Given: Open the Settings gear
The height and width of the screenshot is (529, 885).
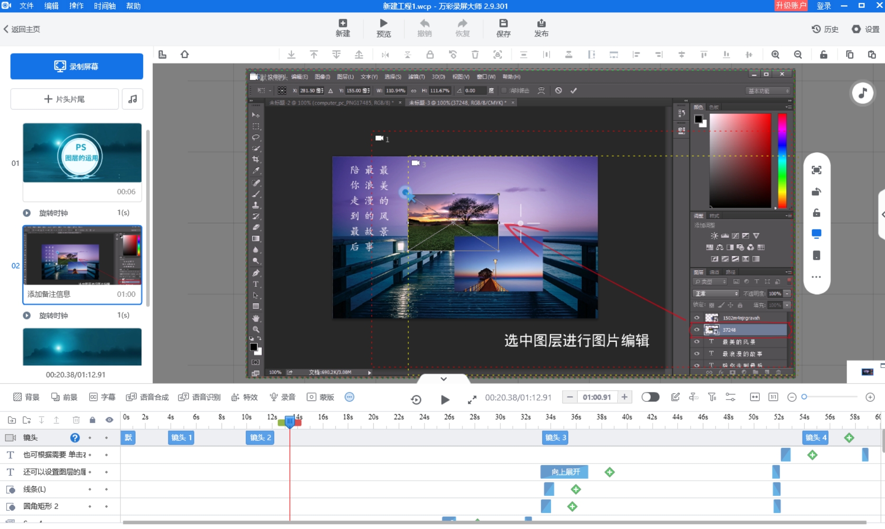Looking at the screenshot, I should [x=866, y=29].
